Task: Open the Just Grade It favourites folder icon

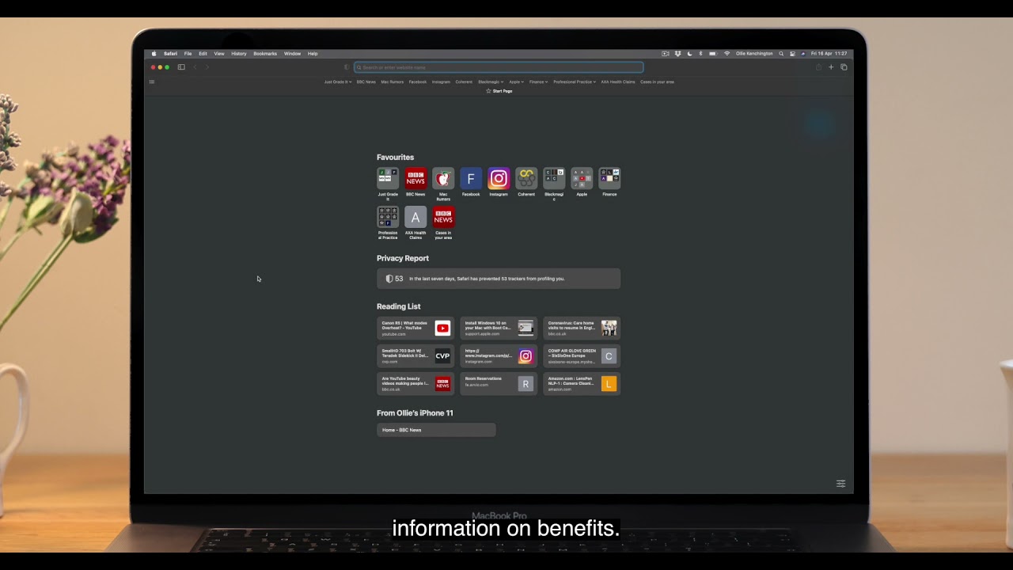Action: pyautogui.click(x=388, y=178)
